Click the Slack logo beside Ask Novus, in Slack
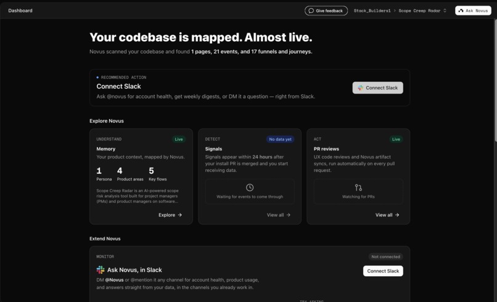497x302 pixels. pos(101,270)
